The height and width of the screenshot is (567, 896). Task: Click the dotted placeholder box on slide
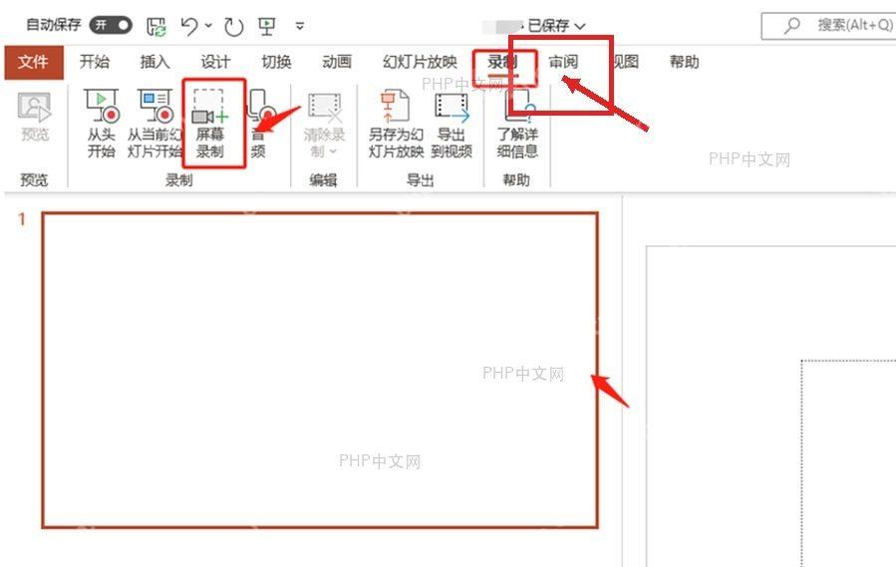point(848,463)
